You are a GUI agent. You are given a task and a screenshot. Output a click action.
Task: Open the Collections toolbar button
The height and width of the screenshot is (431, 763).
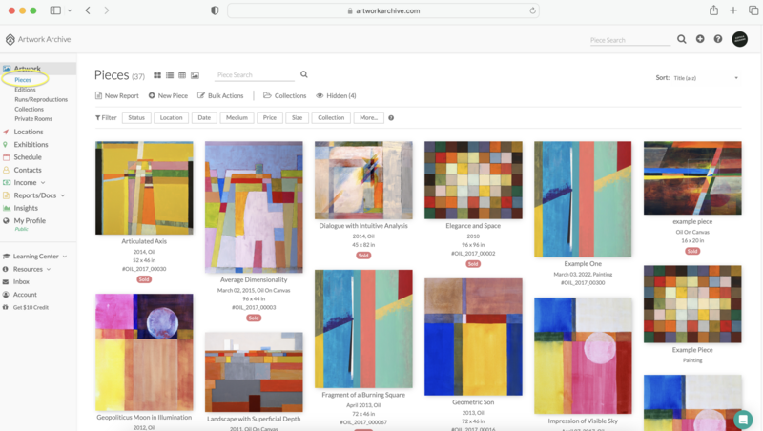pyautogui.click(x=285, y=96)
